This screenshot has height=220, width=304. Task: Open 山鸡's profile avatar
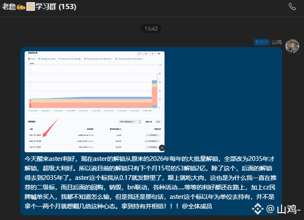click(x=292, y=46)
